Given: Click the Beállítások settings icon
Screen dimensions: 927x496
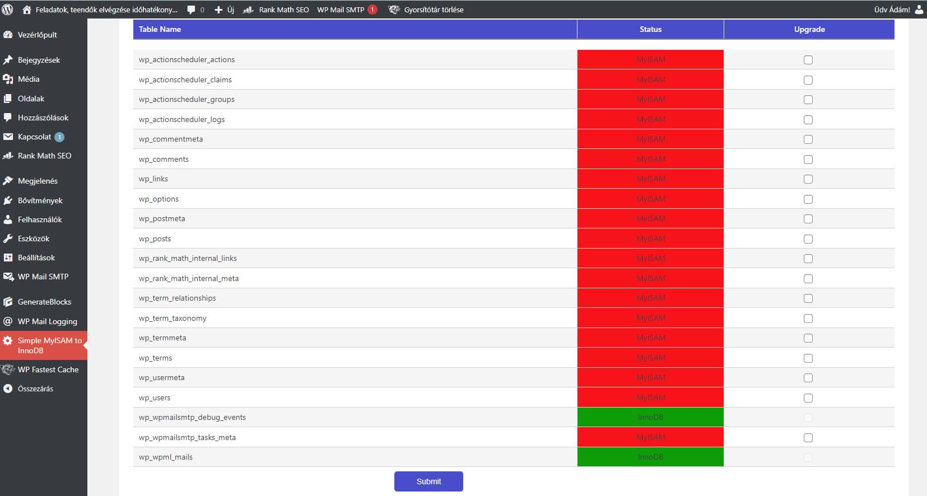Looking at the screenshot, I should pos(8,258).
